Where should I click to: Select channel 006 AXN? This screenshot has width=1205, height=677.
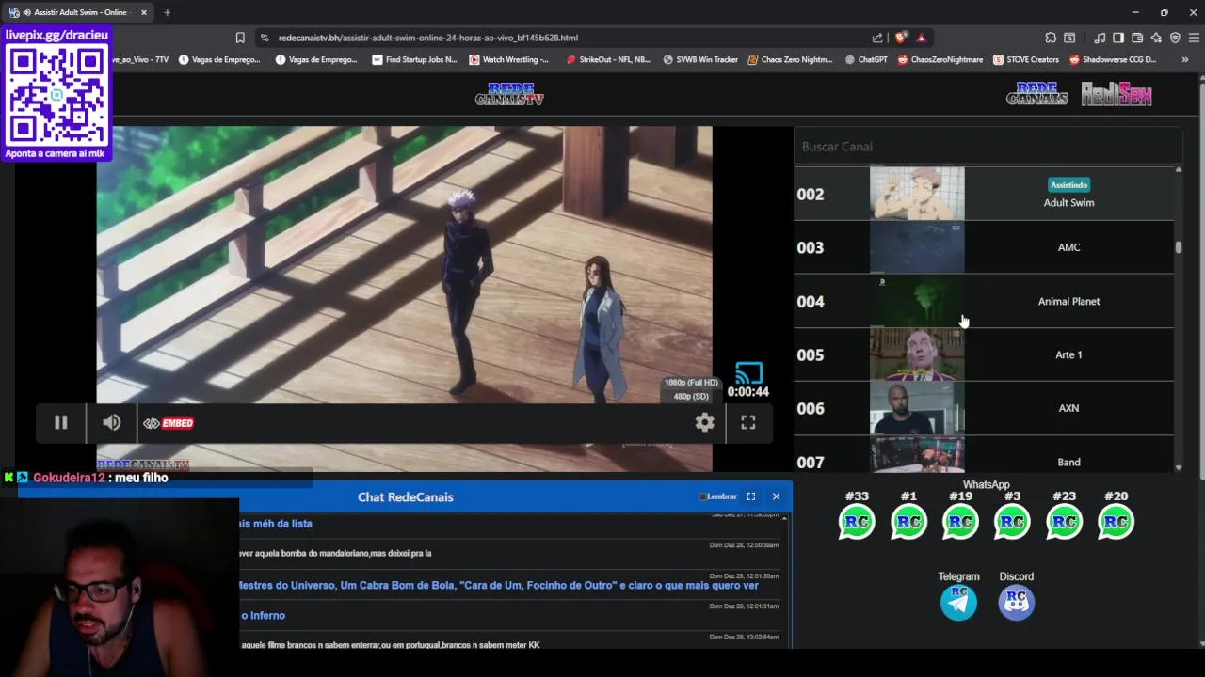point(984,408)
